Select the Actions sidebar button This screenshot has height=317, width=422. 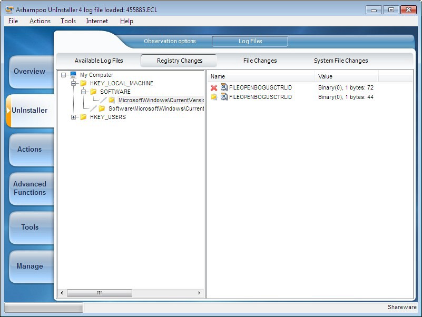click(30, 150)
